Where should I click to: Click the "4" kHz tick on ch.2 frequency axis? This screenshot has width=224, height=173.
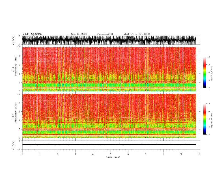[x=20, y=120]
